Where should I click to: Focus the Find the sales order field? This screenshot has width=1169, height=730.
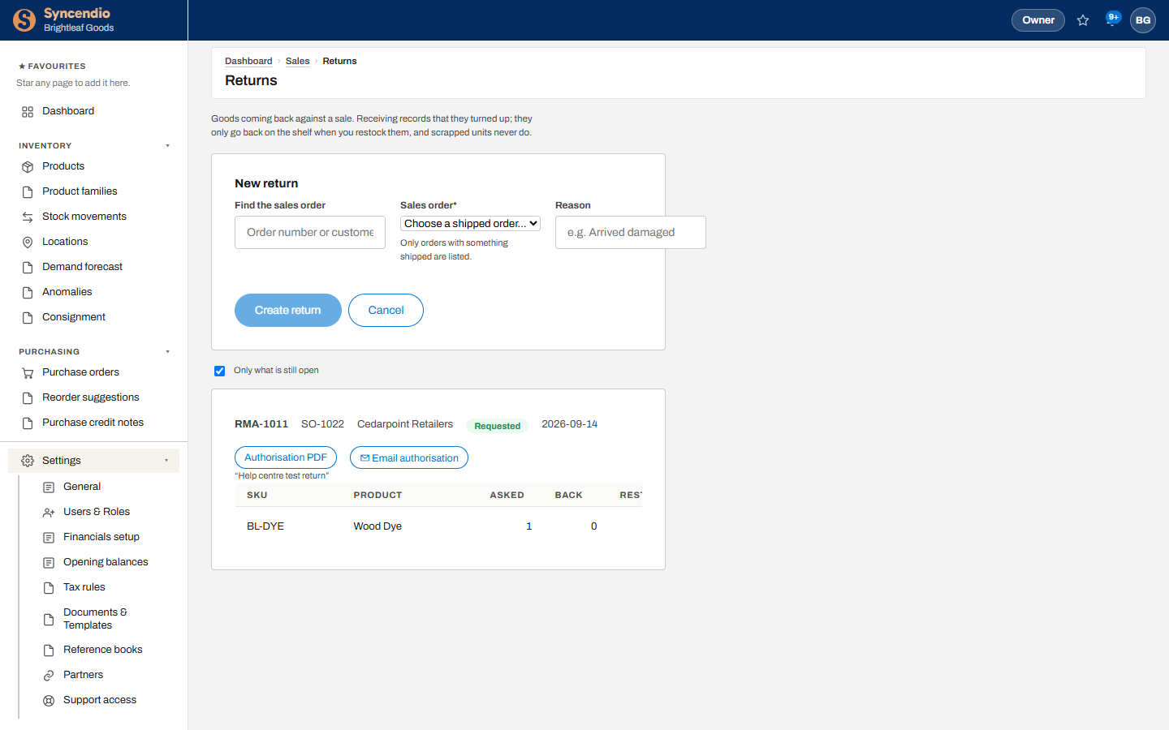pos(310,232)
